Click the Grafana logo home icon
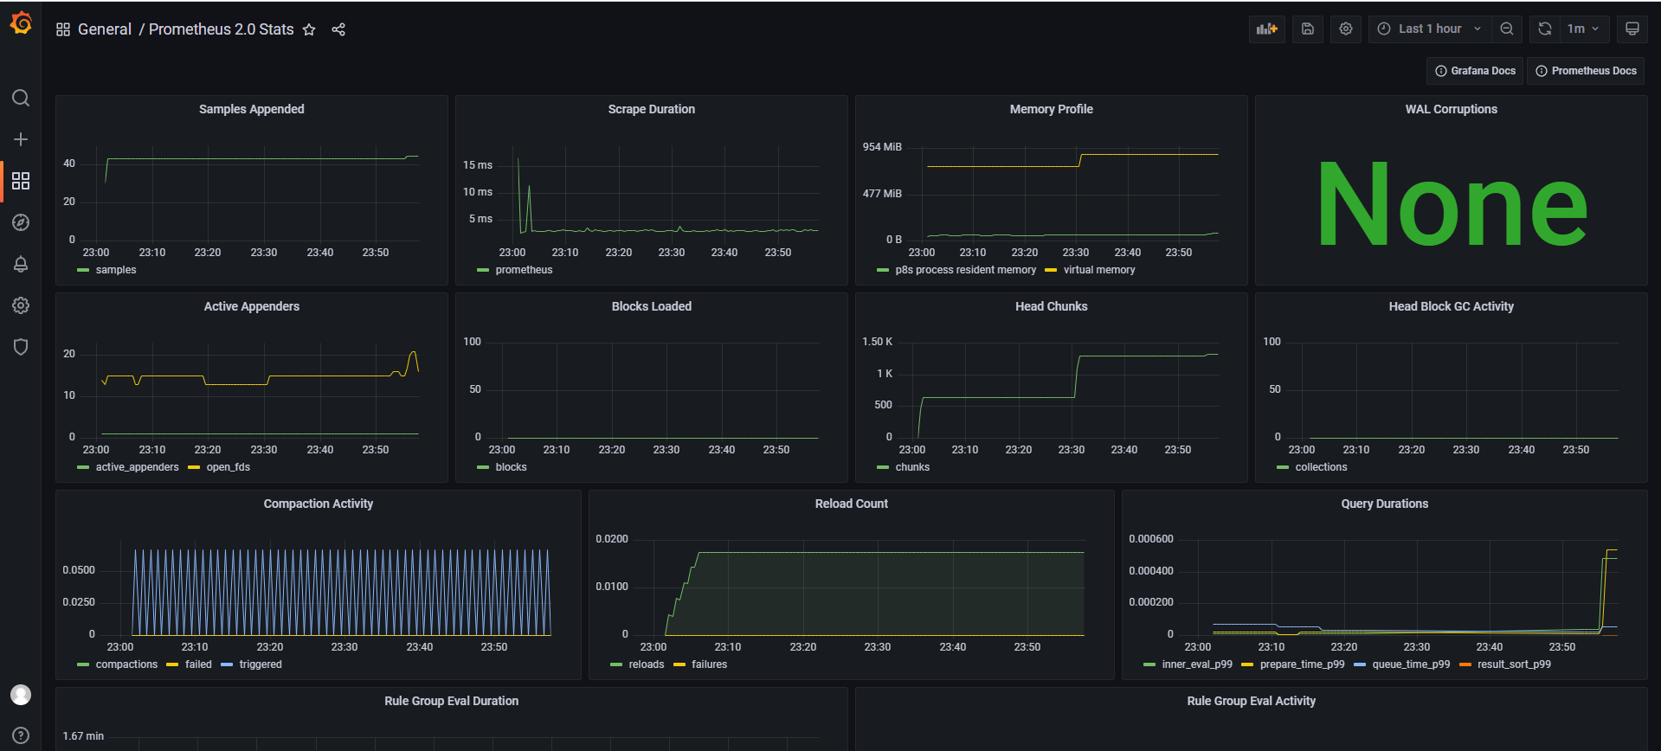This screenshot has width=1661, height=751. [21, 24]
